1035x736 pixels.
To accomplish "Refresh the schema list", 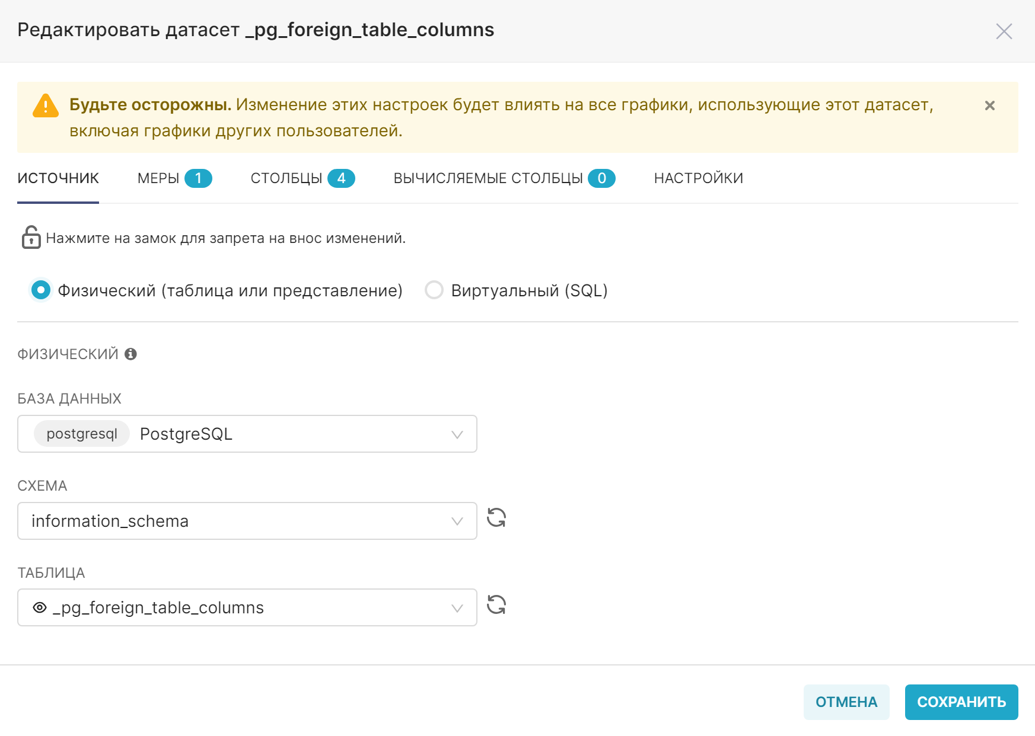I will point(496,518).
